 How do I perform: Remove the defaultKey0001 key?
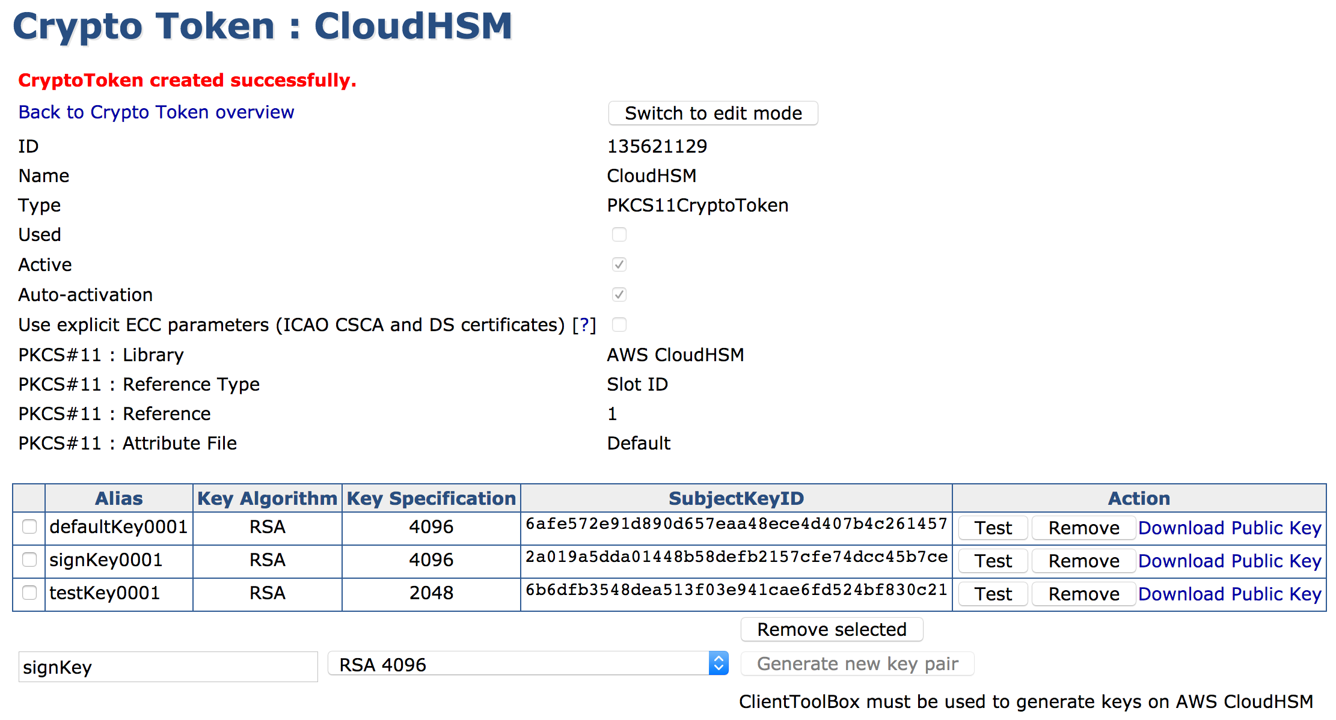(x=1083, y=528)
